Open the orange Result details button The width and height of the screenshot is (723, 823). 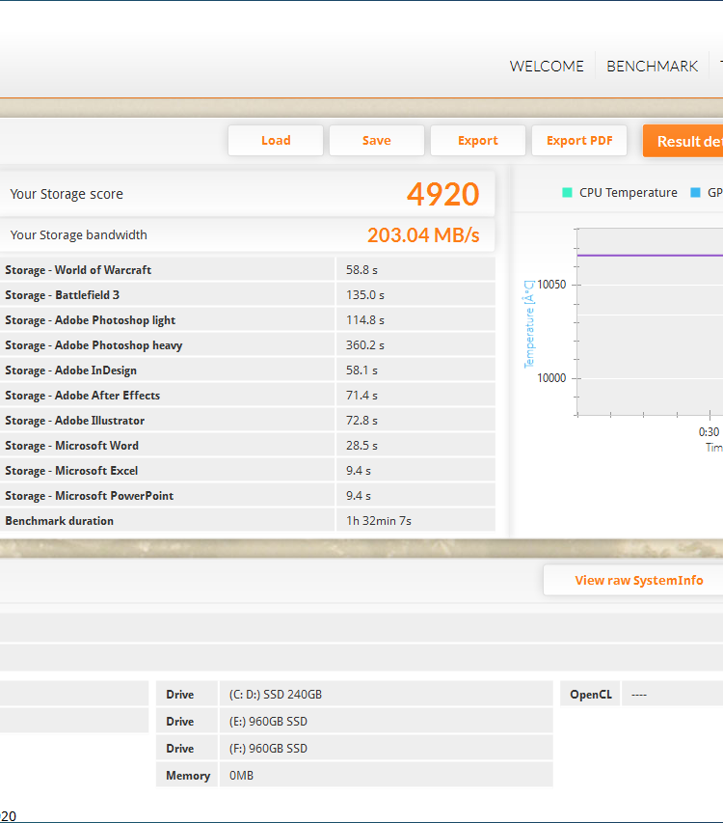pyautogui.click(x=686, y=142)
